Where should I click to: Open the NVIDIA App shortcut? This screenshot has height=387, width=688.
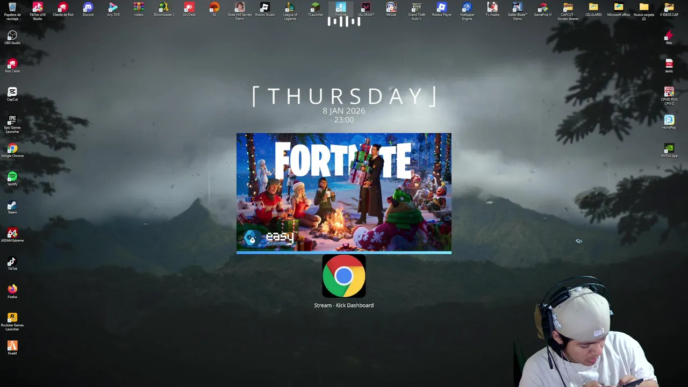coord(669,150)
